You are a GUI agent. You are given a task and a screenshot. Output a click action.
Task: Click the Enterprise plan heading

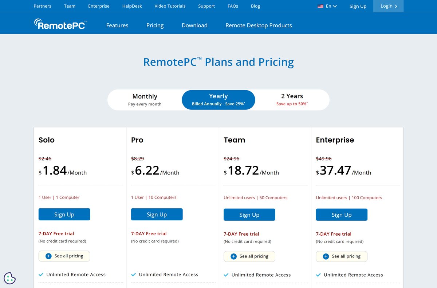(335, 140)
